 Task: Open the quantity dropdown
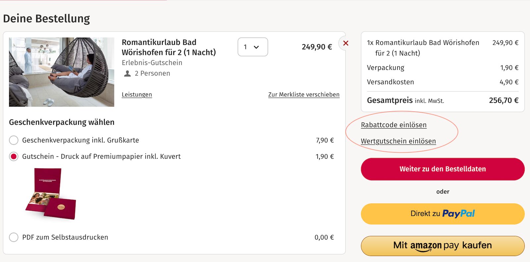pyautogui.click(x=252, y=47)
